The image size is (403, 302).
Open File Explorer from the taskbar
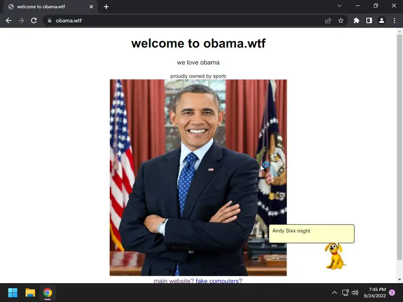(x=30, y=293)
